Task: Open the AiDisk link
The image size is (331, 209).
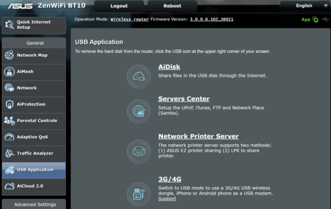Action: tap(169, 67)
